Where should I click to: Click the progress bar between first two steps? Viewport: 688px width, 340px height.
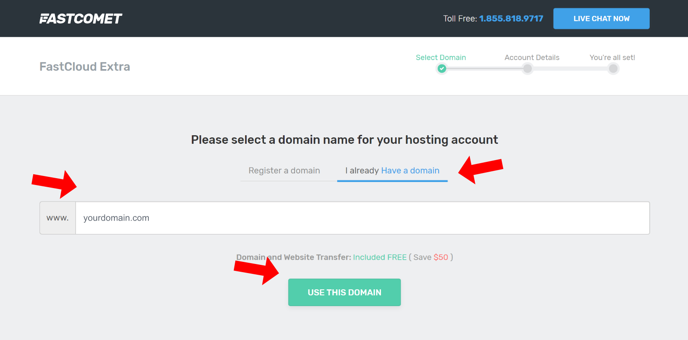tap(485, 69)
